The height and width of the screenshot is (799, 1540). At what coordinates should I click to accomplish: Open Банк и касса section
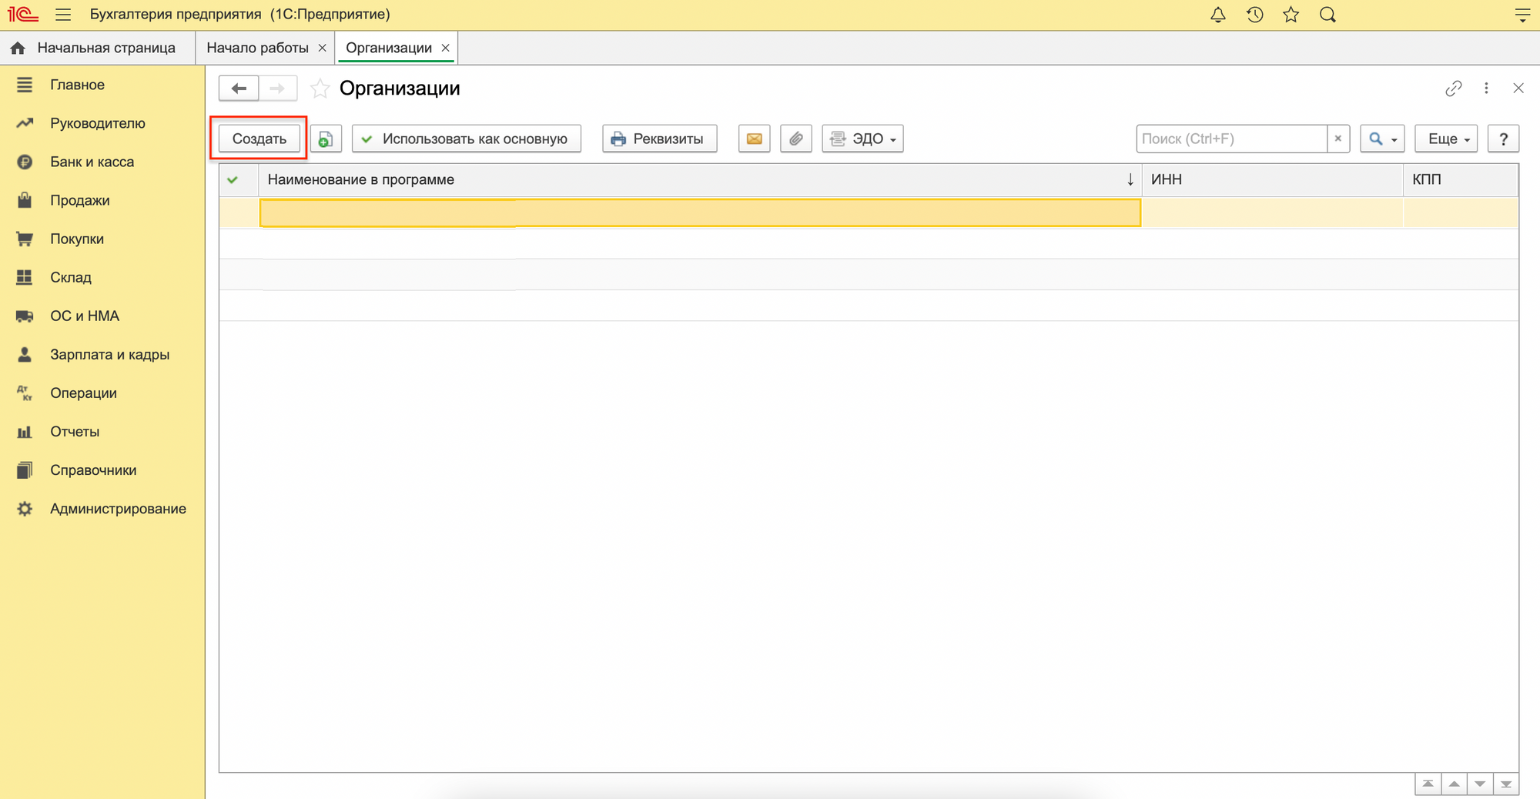[92, 162]
